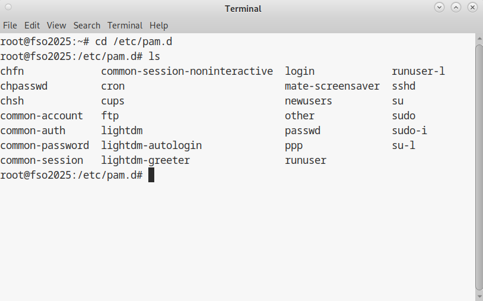Click the Terminal title bar text
Image resolution: width=483 pixels, height=301 pixels.
tap(243, 9)
